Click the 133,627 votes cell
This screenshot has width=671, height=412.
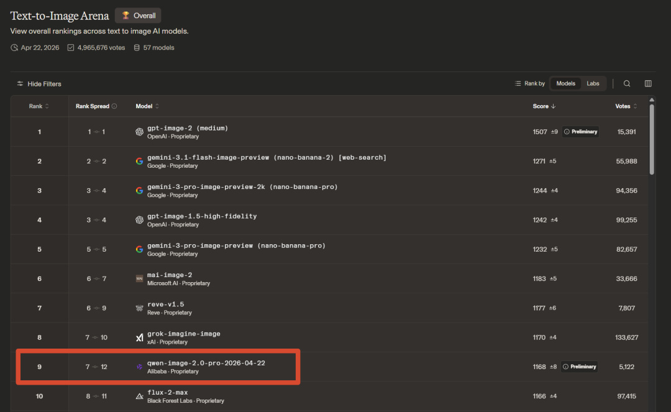point(626,337)
